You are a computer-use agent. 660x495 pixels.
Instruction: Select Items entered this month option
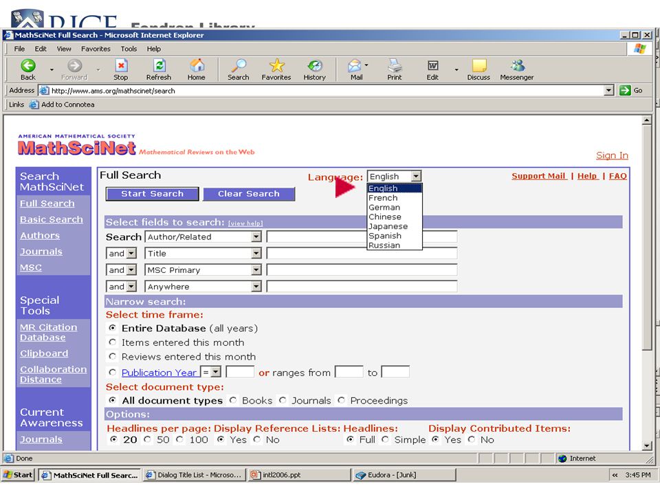[x=112, y=342]
